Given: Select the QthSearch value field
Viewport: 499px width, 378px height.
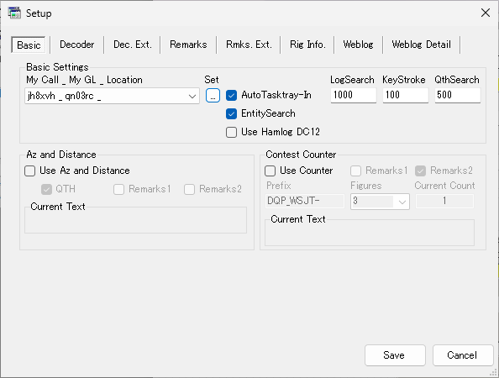Looking at the screenshot, I should click(x=457, y=95).
